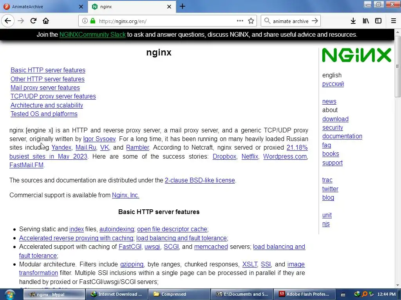
Task: Open the browser home page
Action: coord(46,21)
